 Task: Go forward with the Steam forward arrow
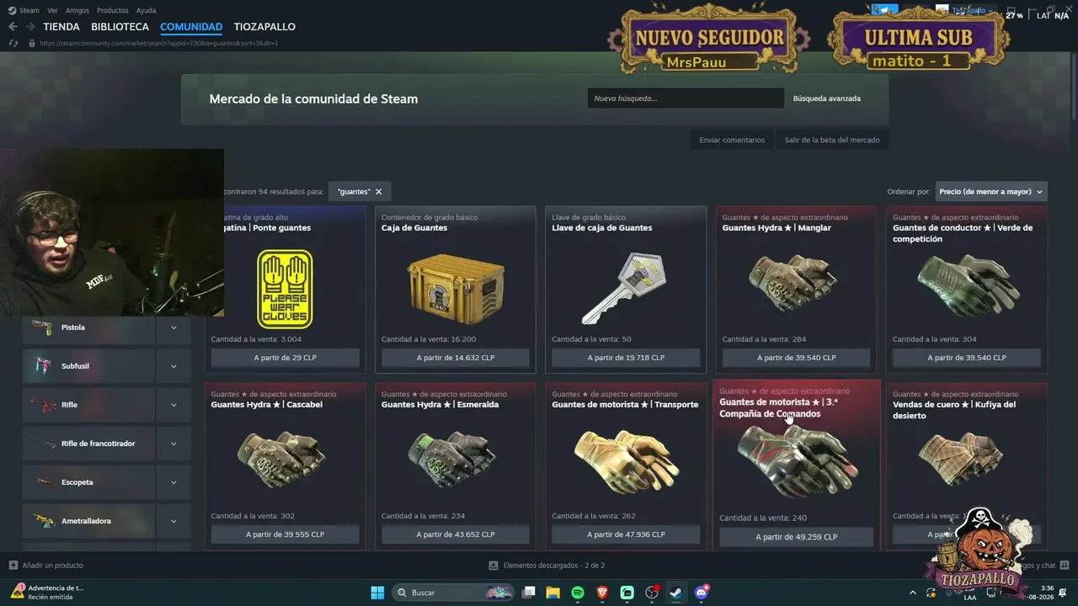[30, 27]
